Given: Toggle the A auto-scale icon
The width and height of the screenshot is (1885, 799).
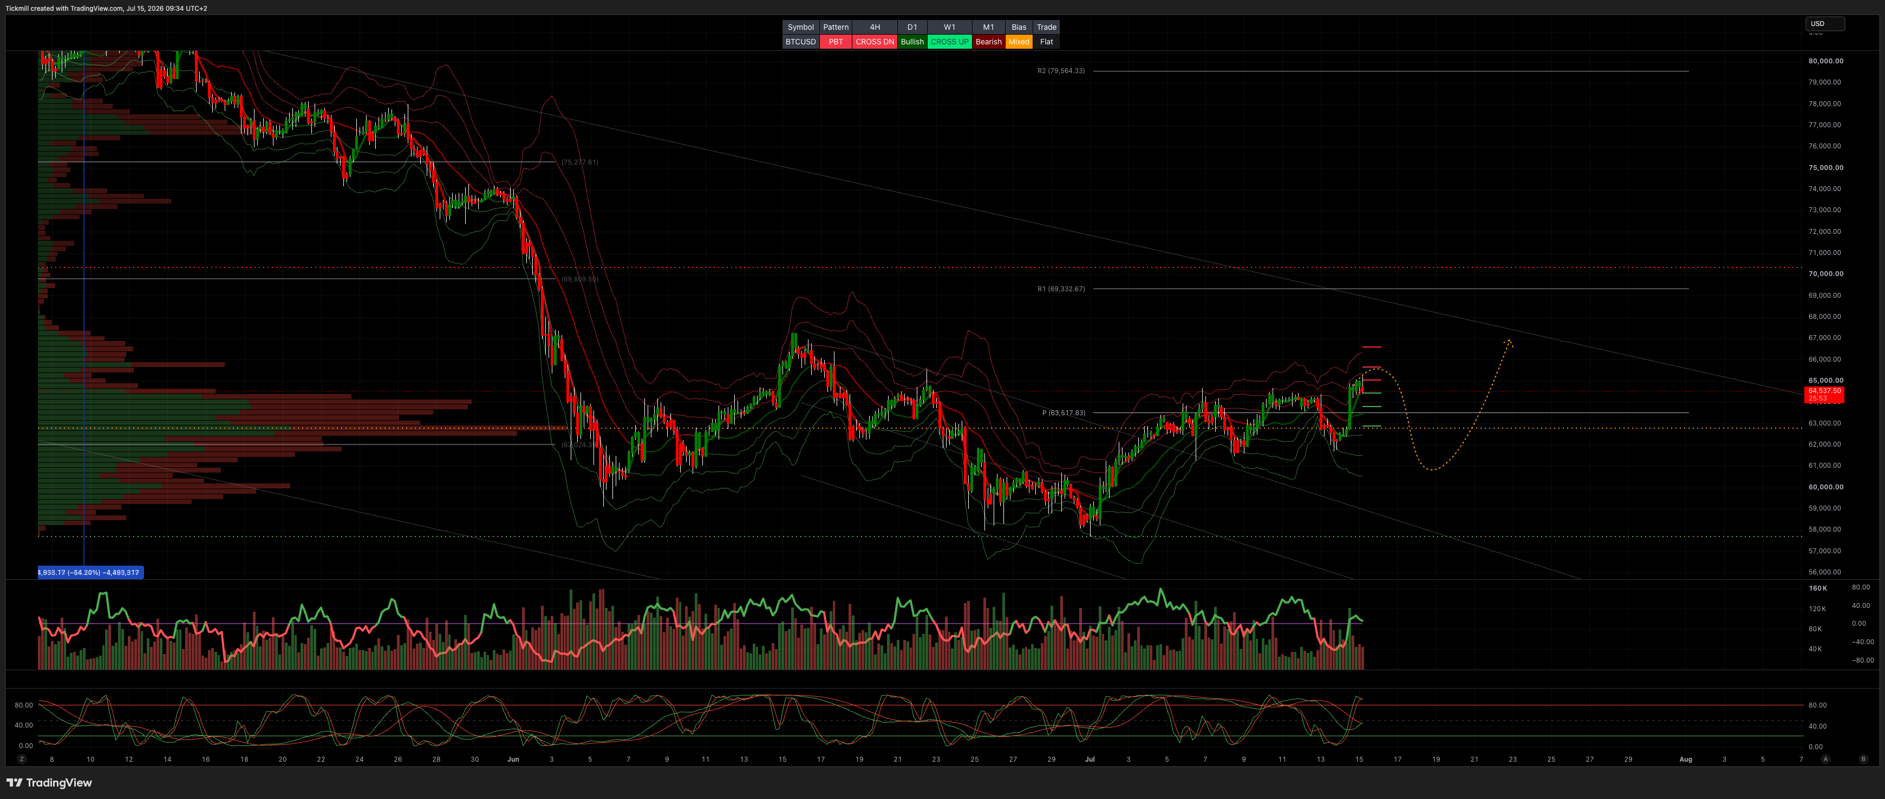Looking at the screenshot, I should [1826, 759].
